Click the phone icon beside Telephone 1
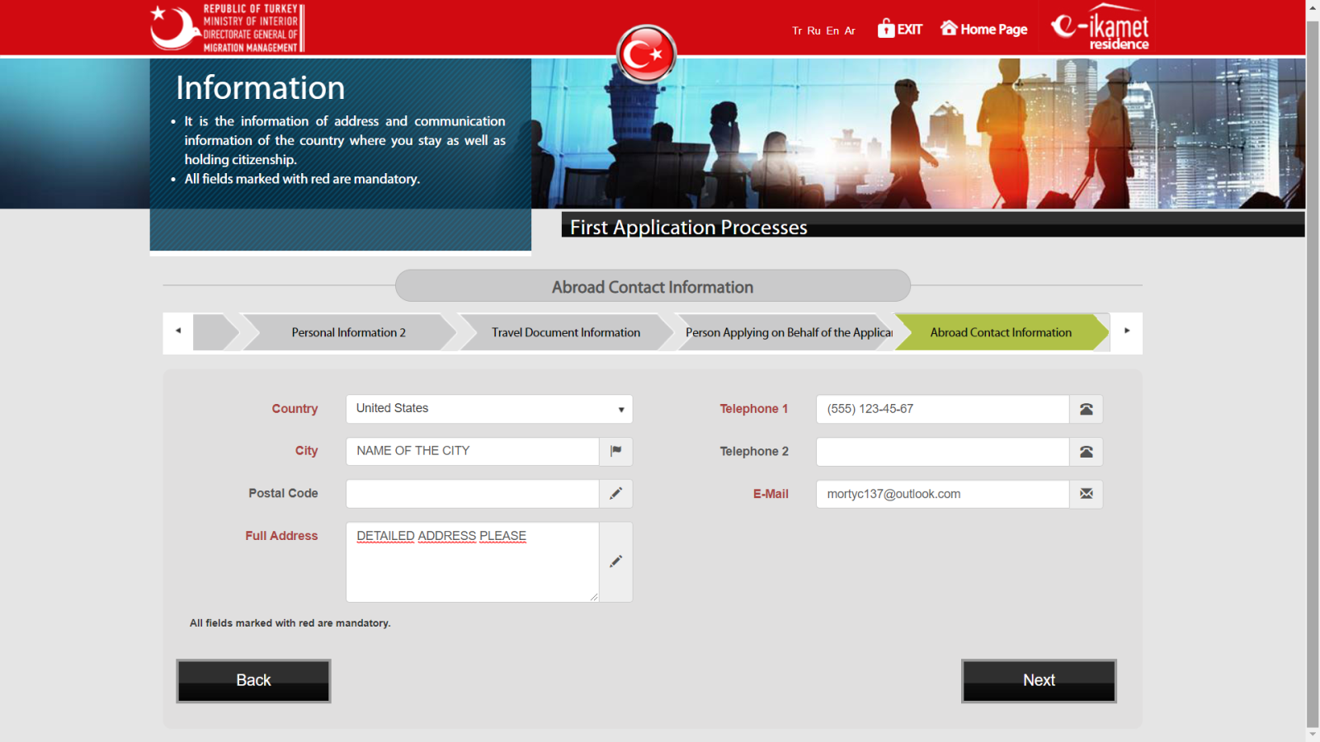1320x742 pixels. pos(1086,409)
